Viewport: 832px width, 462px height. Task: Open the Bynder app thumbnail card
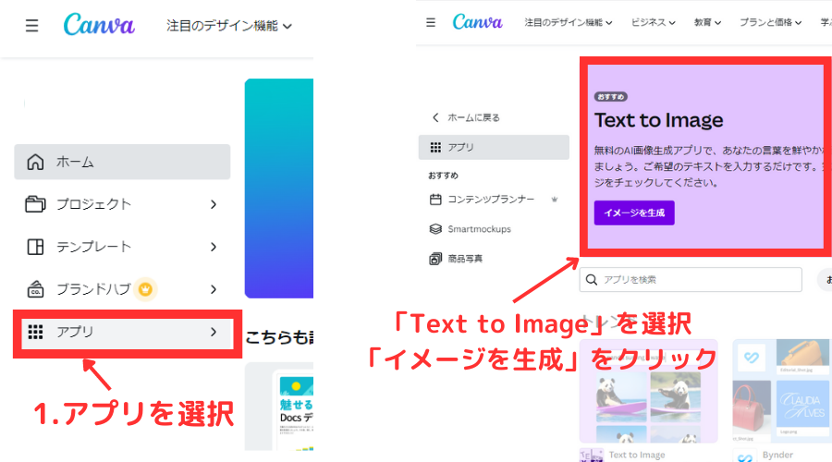pos(781,392)
